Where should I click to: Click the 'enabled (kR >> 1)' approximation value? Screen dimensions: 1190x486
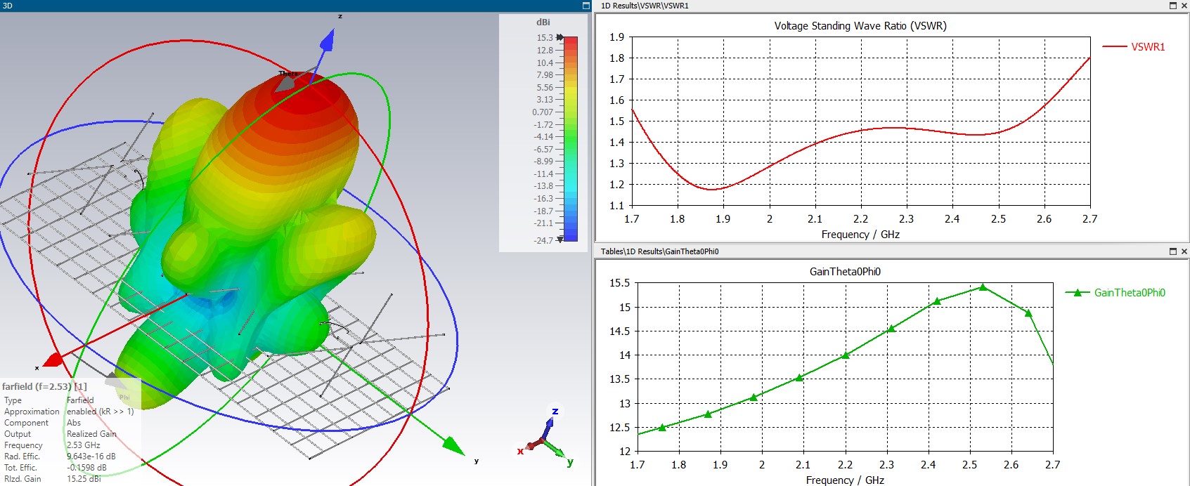pyautogui.click(x=100, y=412)
